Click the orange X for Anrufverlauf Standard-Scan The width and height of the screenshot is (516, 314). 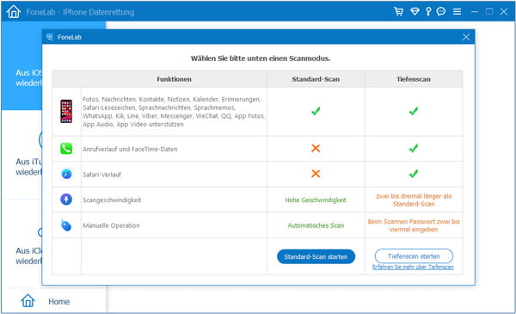coord(316,148)
